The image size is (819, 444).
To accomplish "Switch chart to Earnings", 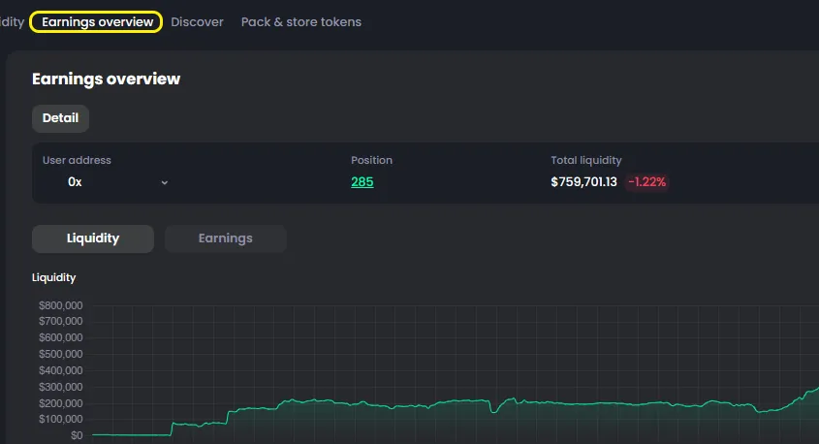I will point(226,238).
